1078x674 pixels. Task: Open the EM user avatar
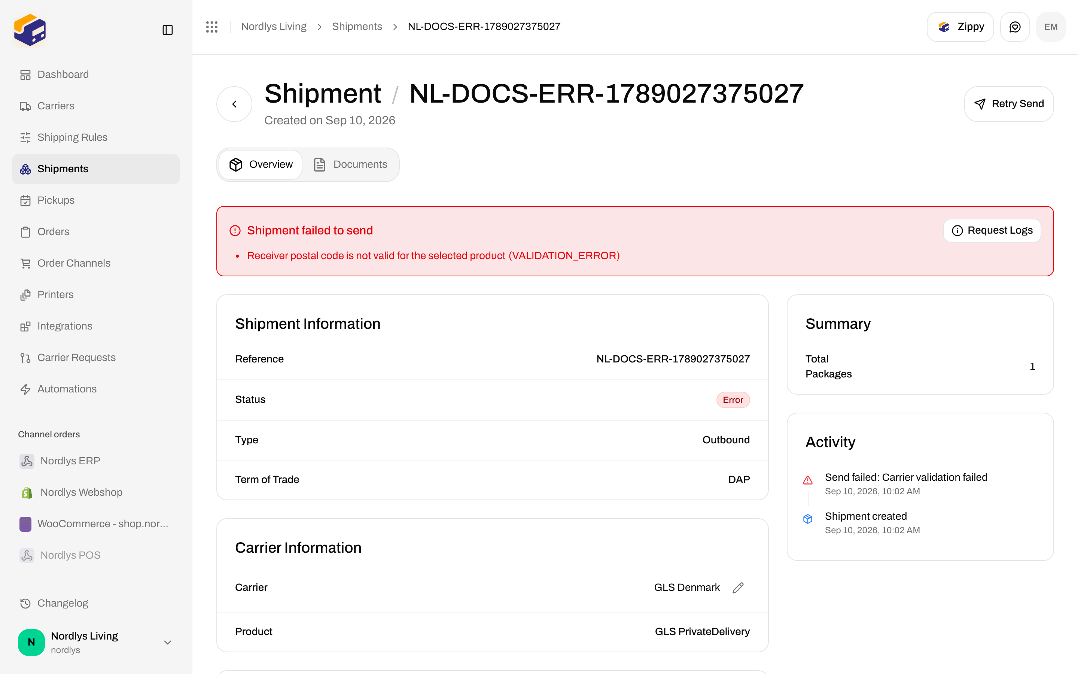click(x=1051, y=27)
